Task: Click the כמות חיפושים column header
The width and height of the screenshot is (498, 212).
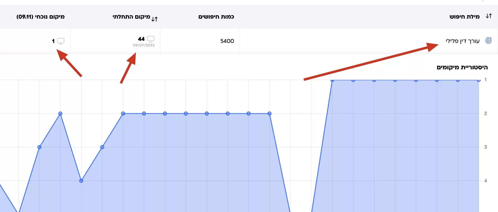Action: click(216, 17)
